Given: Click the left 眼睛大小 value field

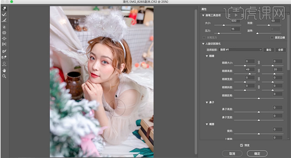Looking at the screenshot, I should 250,61.
